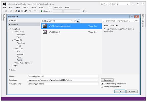Click the Cancel button
This screenshot has height=102, width=147.
point(132,91)
